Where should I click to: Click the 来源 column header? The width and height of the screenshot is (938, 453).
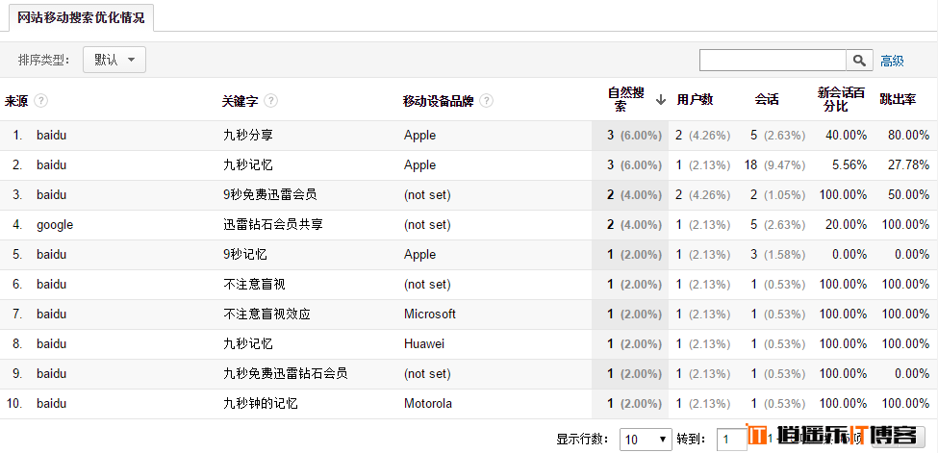coord(16,101)
